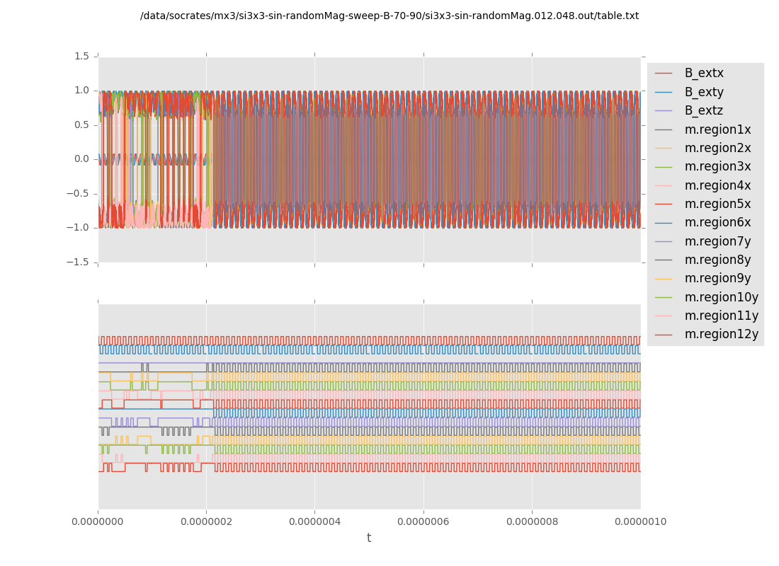Click the 1.5 y-axis tick label
The width and height of the screenshot is (779, 566).
81,56
